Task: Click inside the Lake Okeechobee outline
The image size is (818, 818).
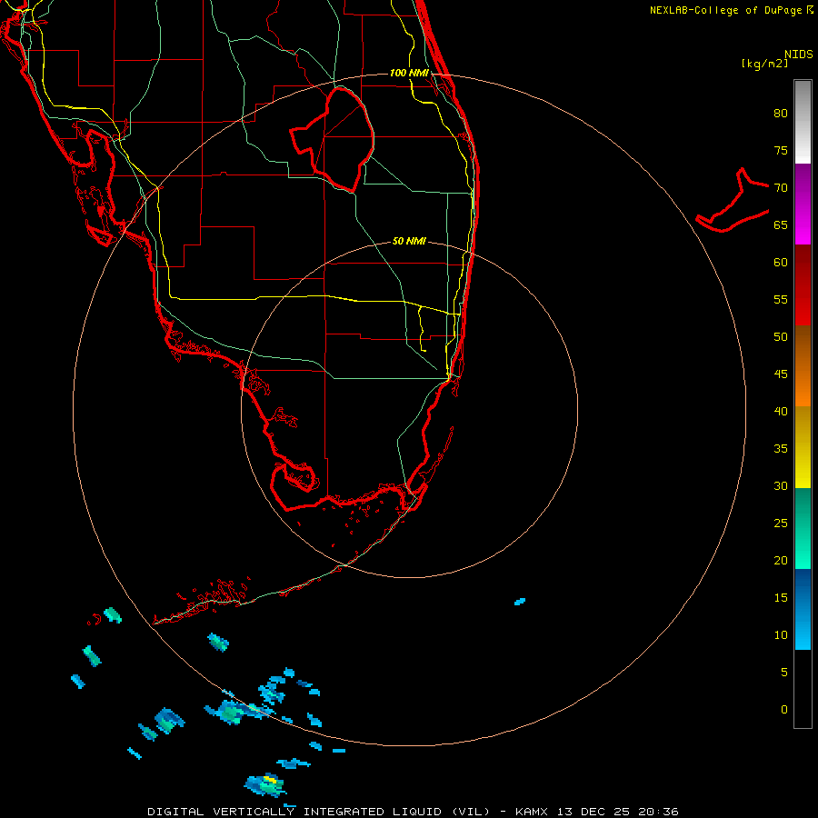Action: coord(342,138)
